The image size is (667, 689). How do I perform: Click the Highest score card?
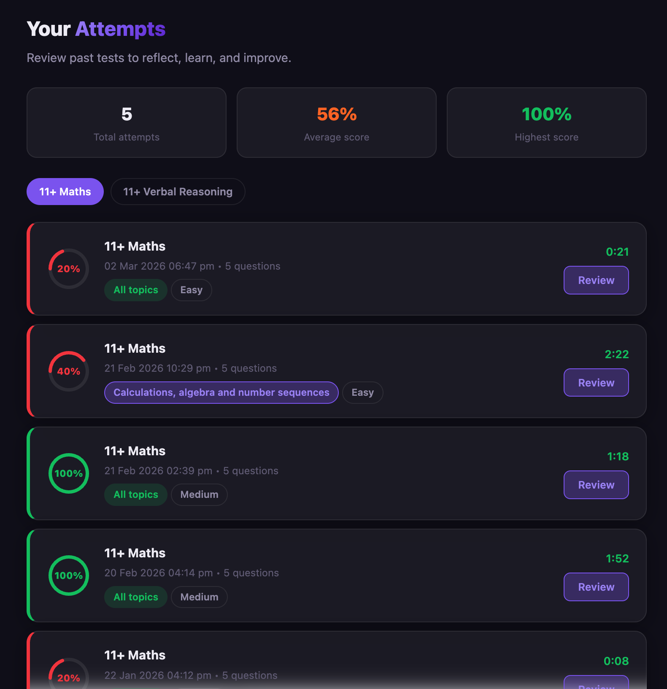point(546,123)
